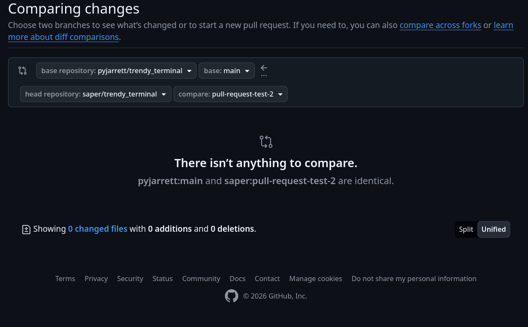Click the file diff icon beside Showing

(26, 230)
